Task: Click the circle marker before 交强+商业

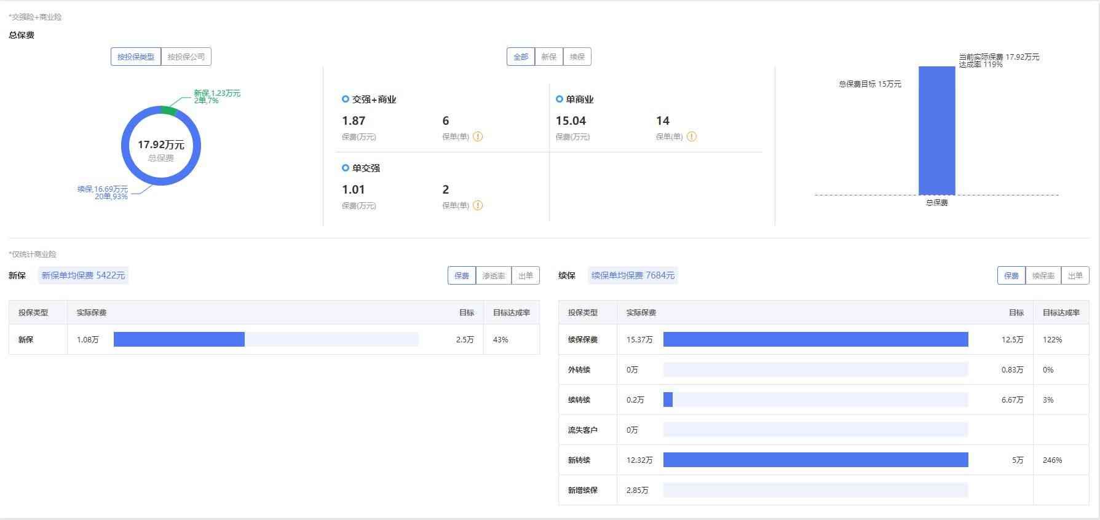Action: click(x=346, y=99)
